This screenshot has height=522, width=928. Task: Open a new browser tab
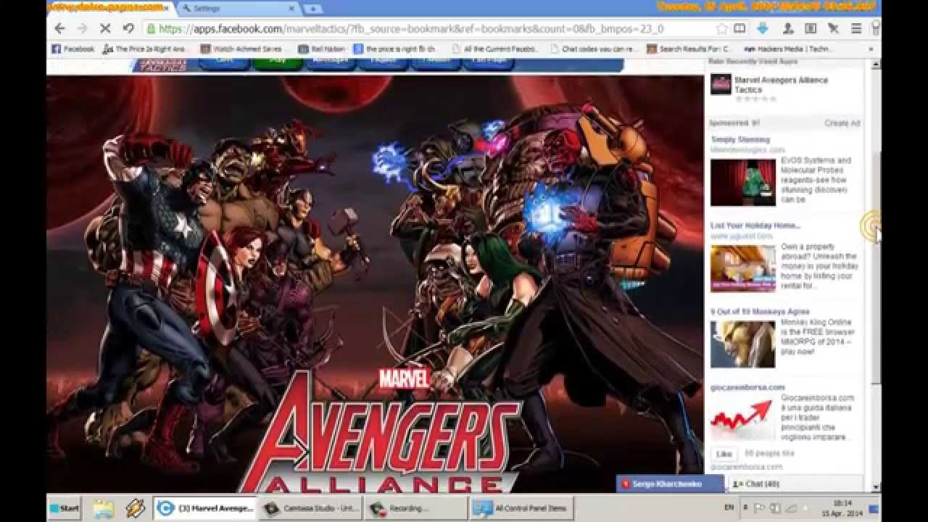(312, 9)
